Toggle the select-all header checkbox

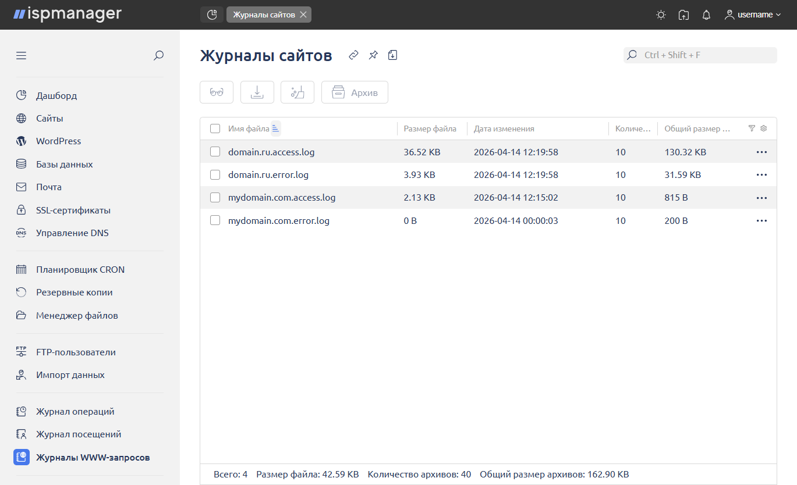tap(215, 129)
